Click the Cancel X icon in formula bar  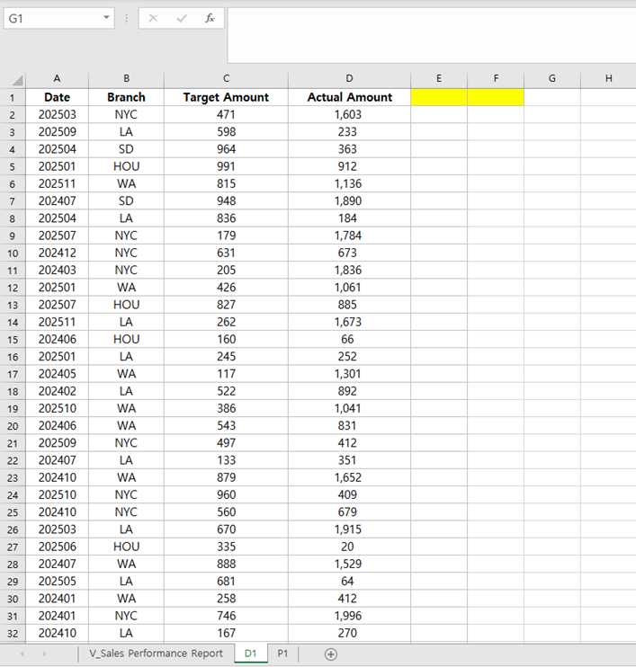(x=153, y=18)
